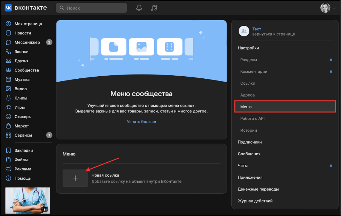Click the Новая ссылка label
The height and width of the screenshot is (216, 341).
coord(105,175)
